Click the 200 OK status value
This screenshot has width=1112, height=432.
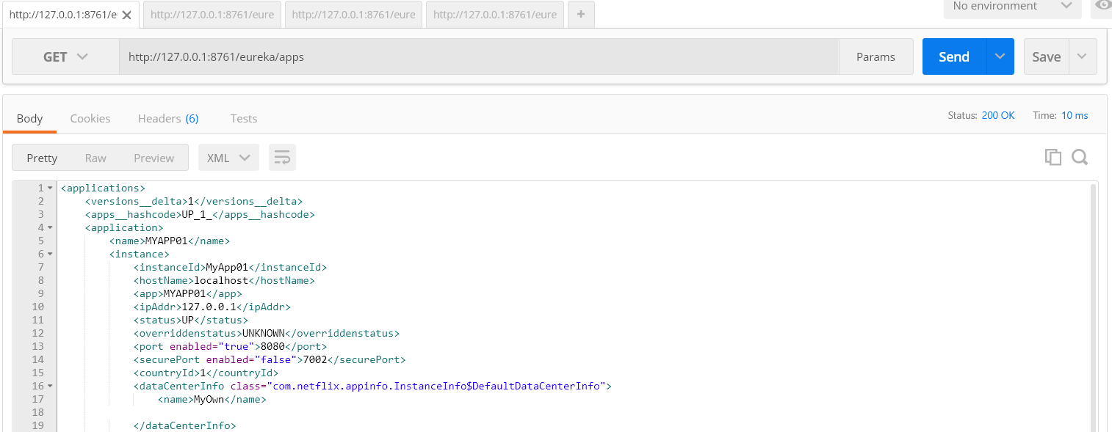coord(998,116)
